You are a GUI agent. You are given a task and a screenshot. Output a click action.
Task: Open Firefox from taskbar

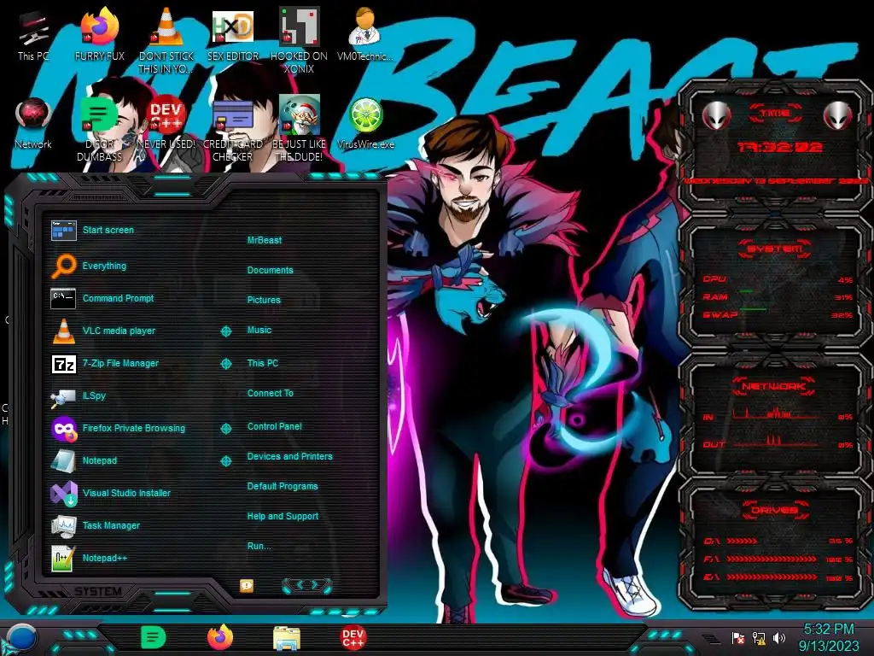pyautogui.click(x=220, y=637)
